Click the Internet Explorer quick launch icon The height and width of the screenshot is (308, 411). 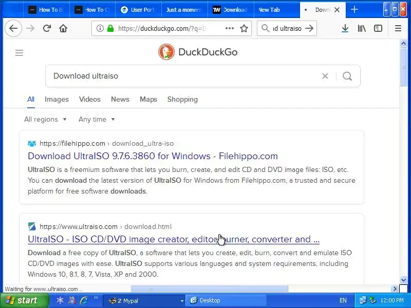[x=84, y=300]
